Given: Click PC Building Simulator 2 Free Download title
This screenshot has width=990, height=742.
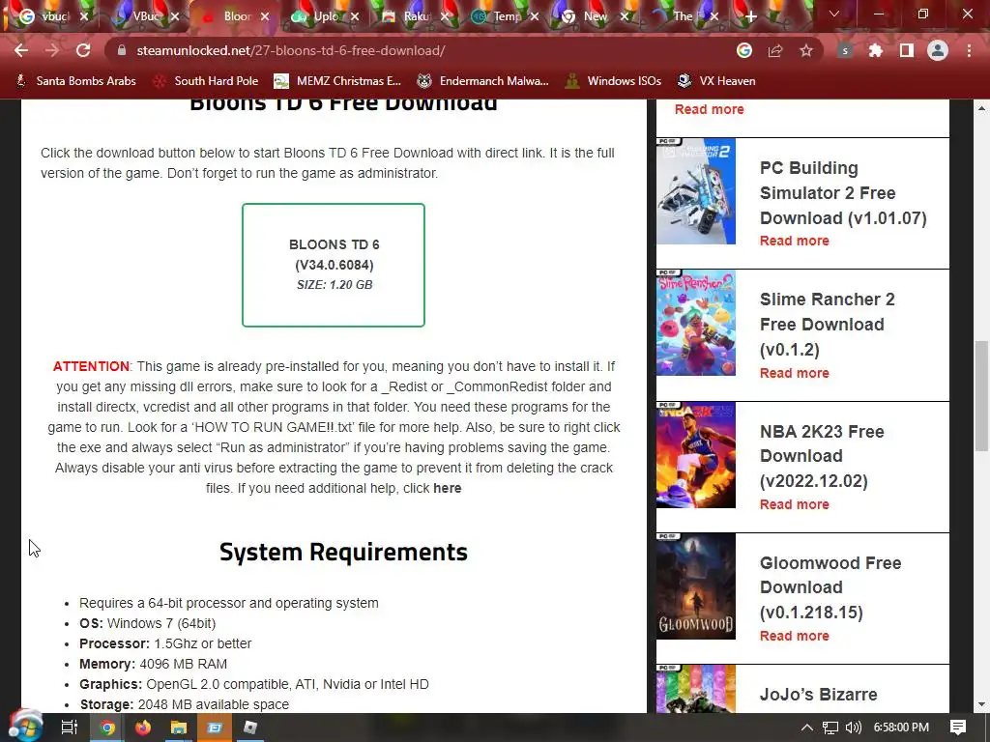Looking at the screenshot, I should click(x=843, y=193).
